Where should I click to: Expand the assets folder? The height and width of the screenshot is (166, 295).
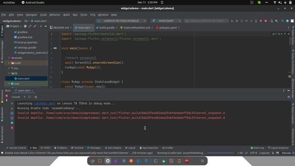(x=9, y=58)
